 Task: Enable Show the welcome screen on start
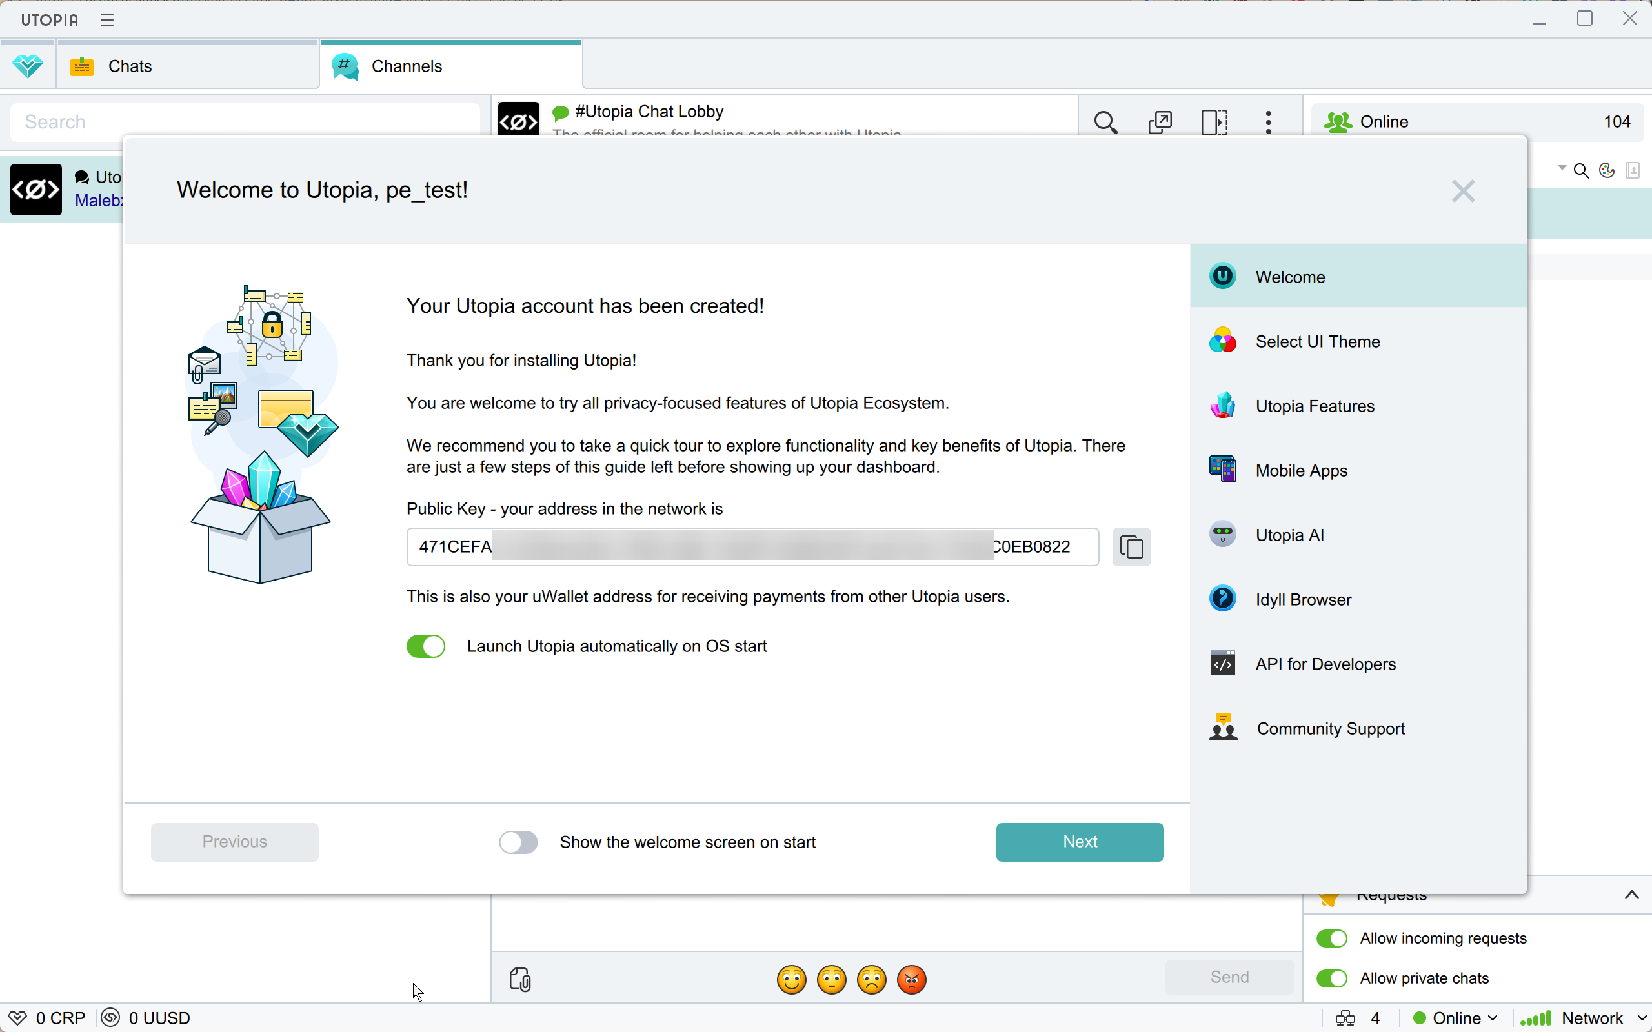(x=518, y=842)
